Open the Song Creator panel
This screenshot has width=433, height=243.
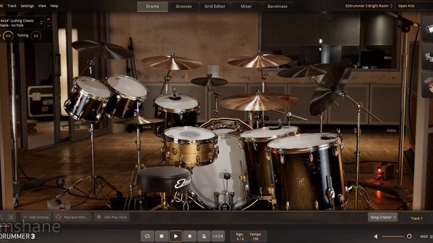[383, 217]
